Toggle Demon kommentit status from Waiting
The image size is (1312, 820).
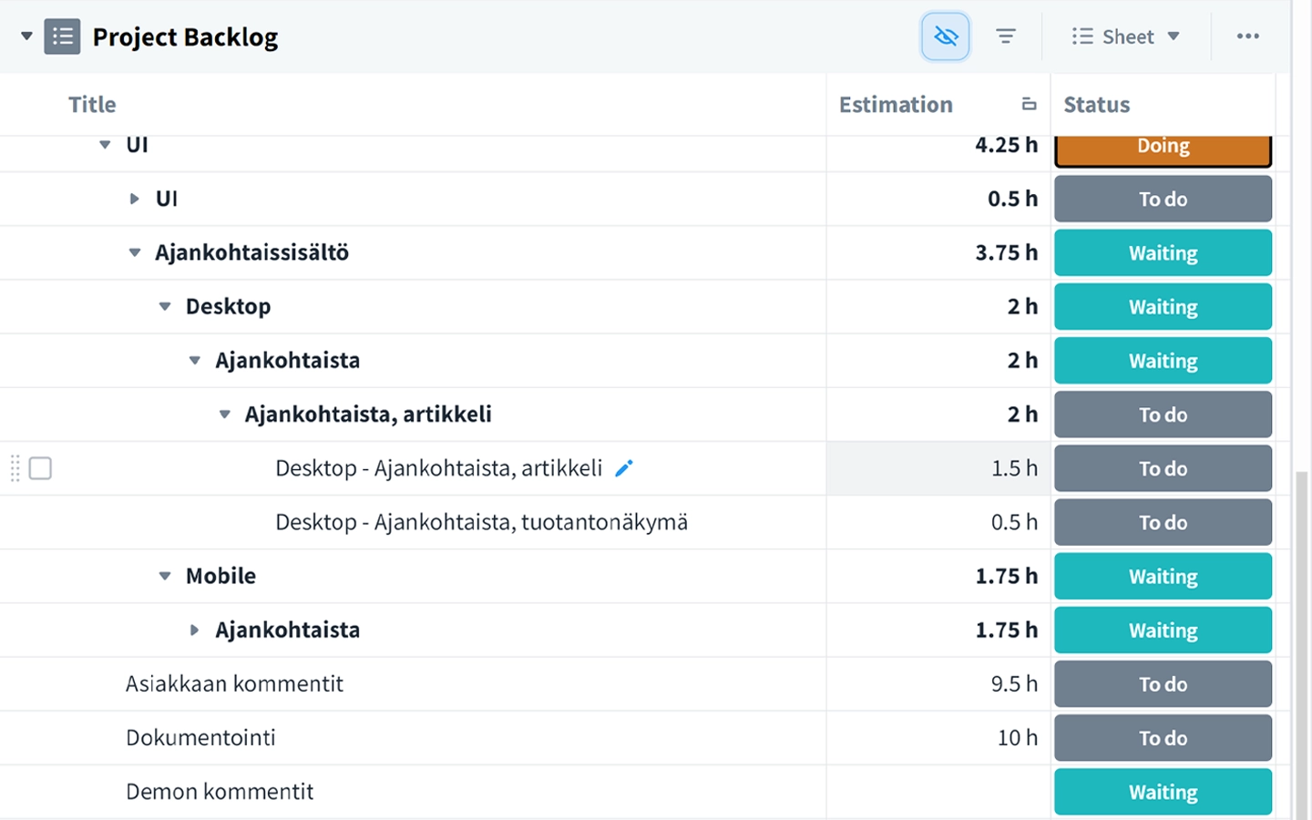(x=1163, y=792)
